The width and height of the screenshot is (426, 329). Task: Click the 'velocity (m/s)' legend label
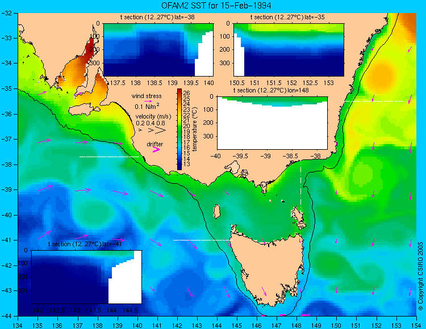click(153, 117)
